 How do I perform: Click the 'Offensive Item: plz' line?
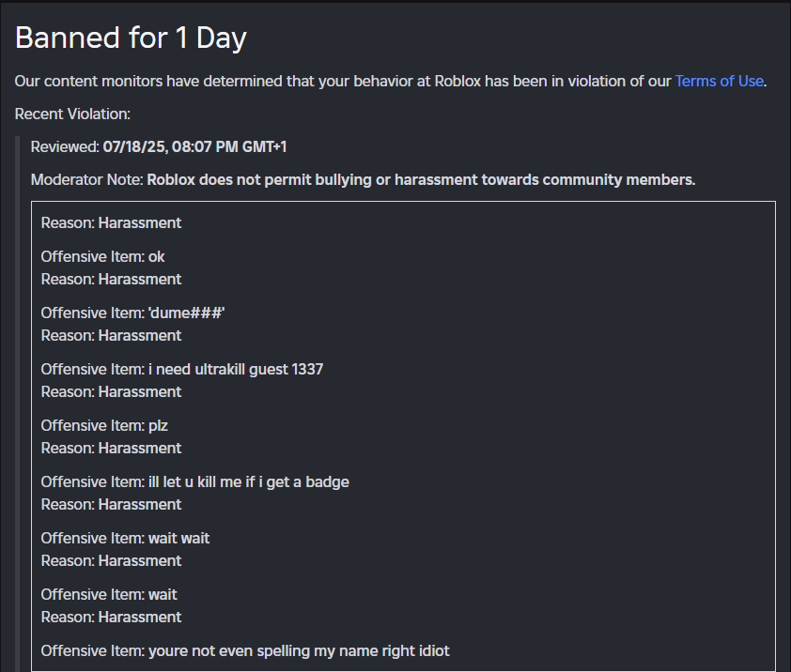104,425
